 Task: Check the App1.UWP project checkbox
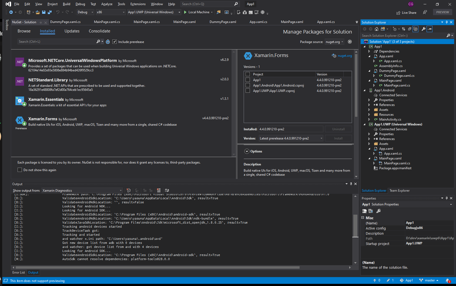(248, 91)
